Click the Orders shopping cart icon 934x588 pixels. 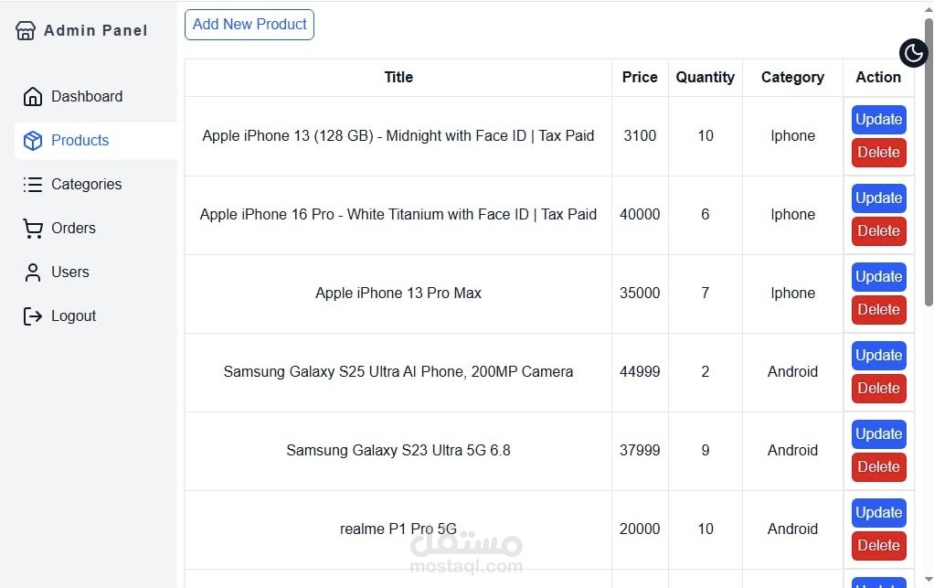(x=33, y=229)
